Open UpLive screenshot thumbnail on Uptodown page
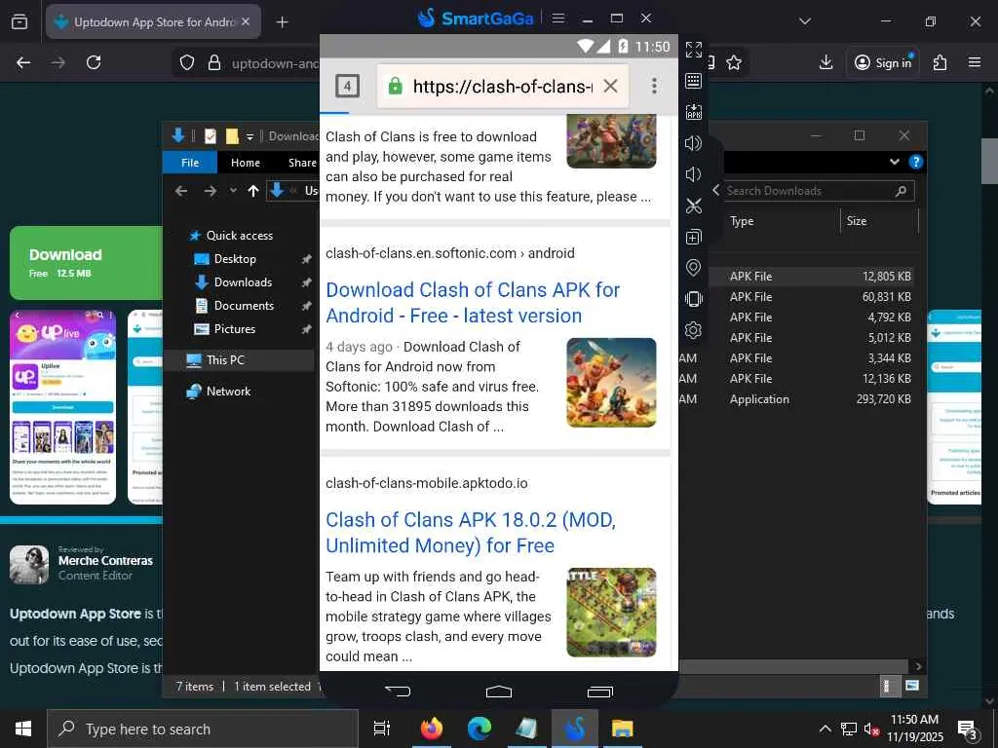Screen dimensions: 998x748 click(x=63, y=407)
